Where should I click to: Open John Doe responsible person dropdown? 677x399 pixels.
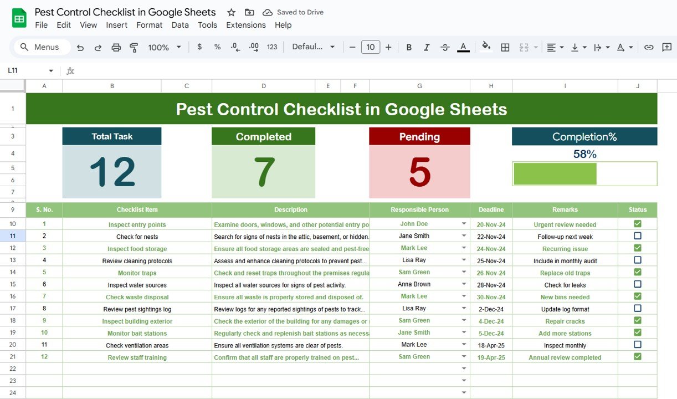[x=464, y=224]
